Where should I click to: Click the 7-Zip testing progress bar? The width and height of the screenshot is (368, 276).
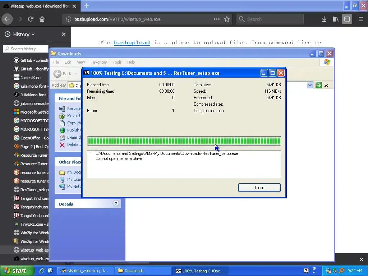(x=184, y=141)
